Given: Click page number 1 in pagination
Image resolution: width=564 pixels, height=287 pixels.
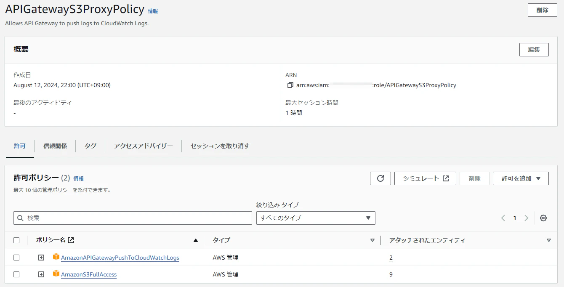Looking at the screenshot, I should click(x=515, y=218).
